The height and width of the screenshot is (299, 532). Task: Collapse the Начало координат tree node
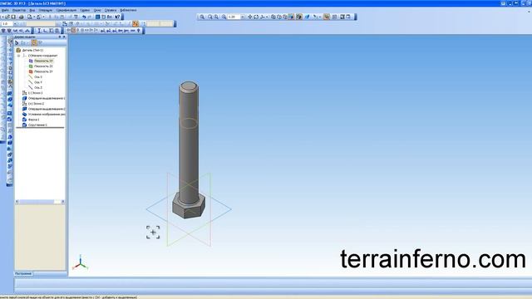pos(18,56)
